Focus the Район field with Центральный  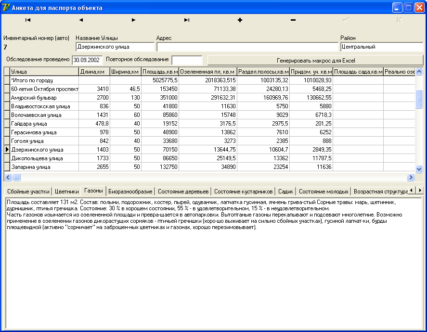tap(382, 47)
